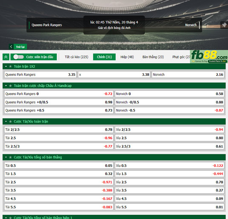
Task: Star the Châu Á Handicap market
Action: 10,85
